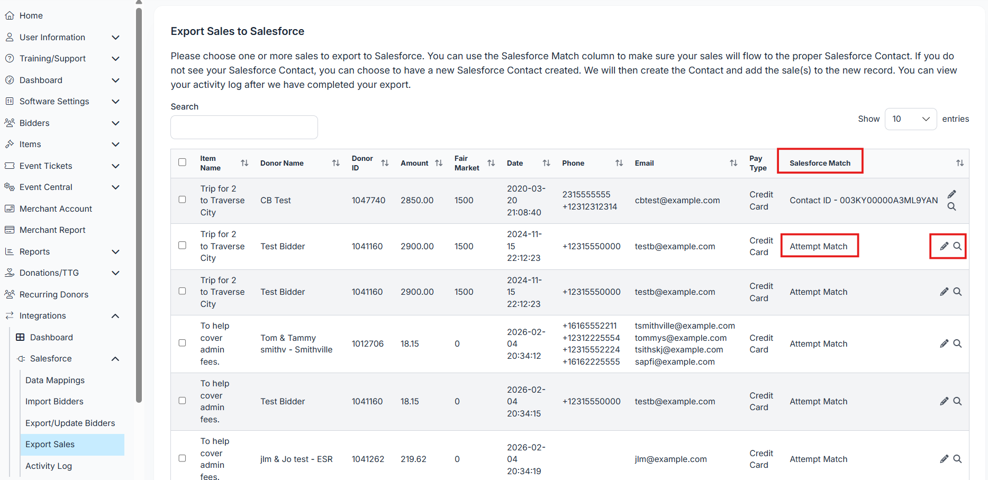Sort by Date using its sort arrows

click(546, 163)
